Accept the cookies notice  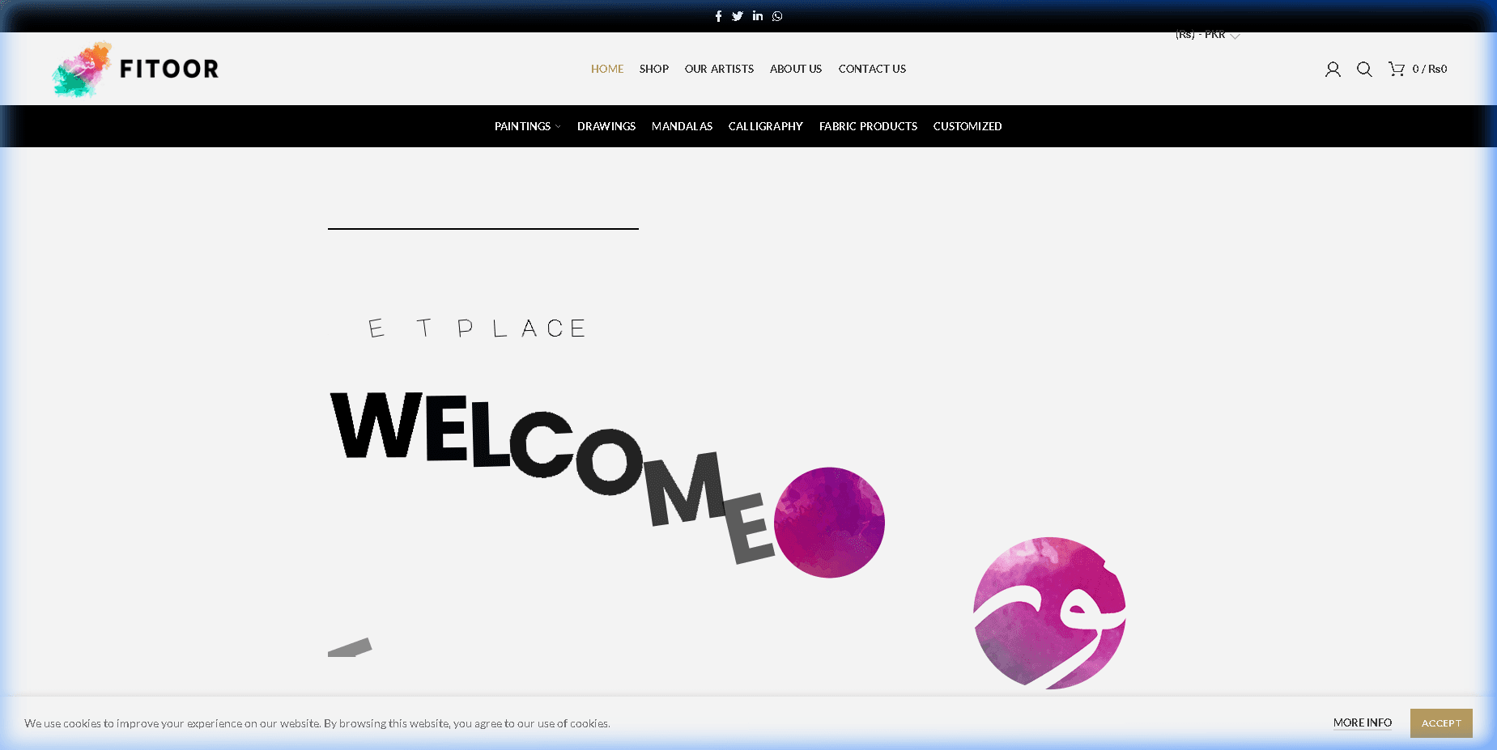(x=1441, y=723)
